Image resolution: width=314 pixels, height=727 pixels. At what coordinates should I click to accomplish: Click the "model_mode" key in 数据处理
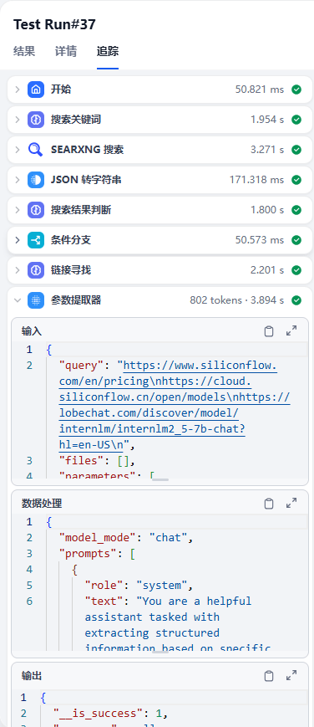pyautogui.click(x=99, y=538)
